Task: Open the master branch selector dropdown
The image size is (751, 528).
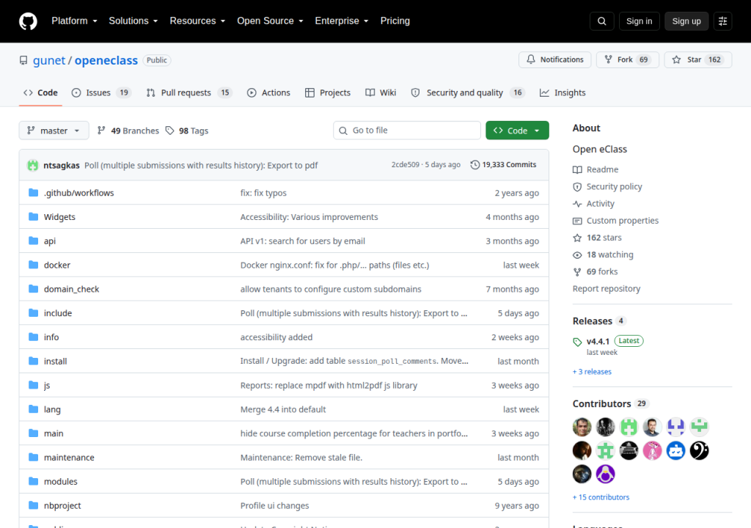Action: tap(54, 131)
